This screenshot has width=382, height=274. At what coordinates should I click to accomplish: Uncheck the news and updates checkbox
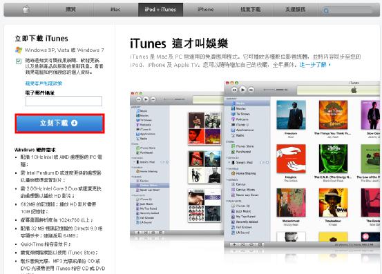19,61
